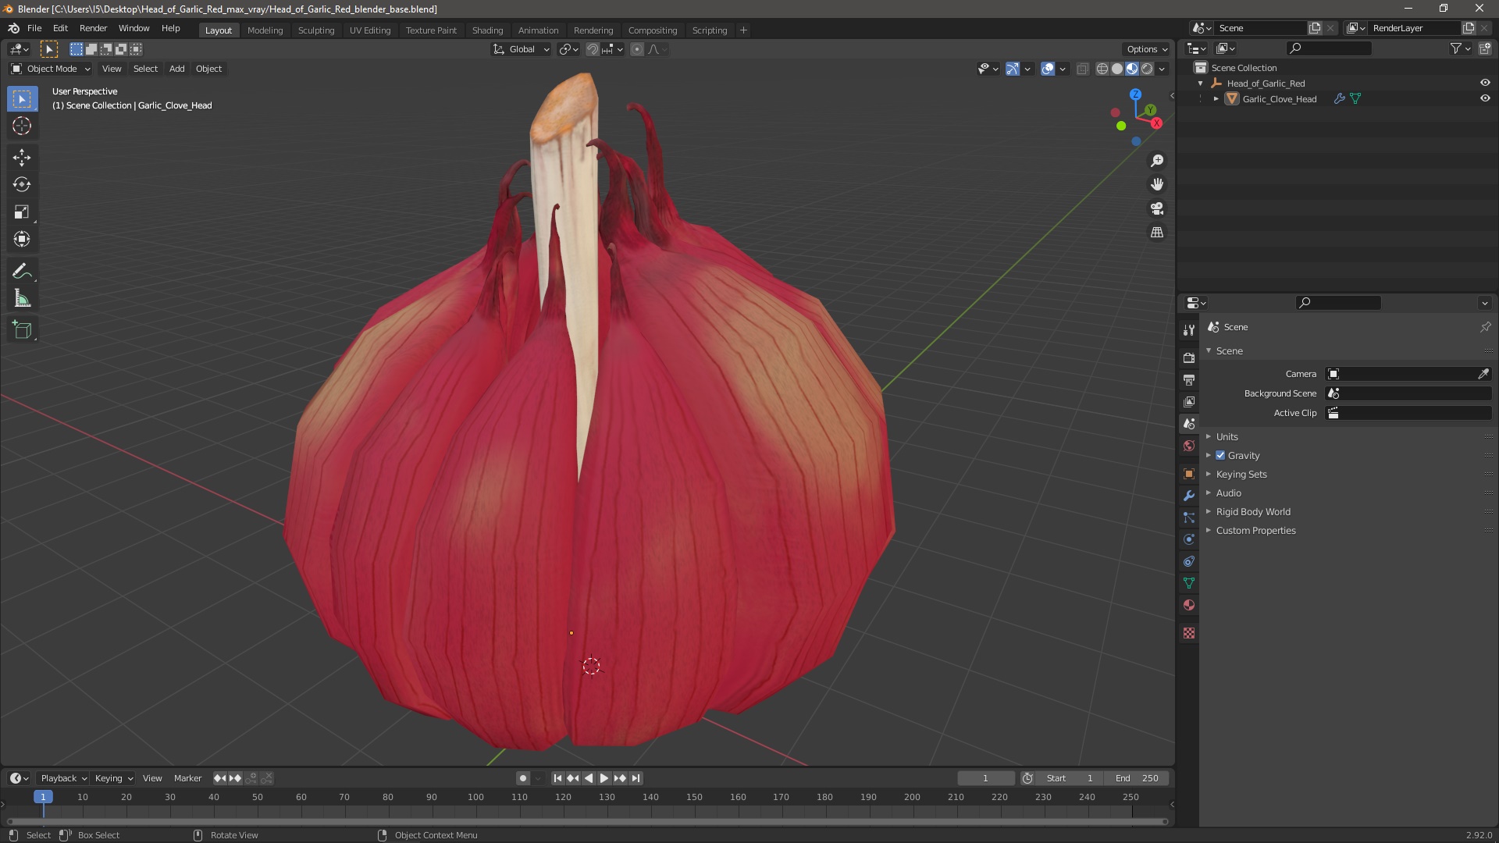The image size is (1499, 843).
Task: Click the End frame field
Action: (x=1137, y=778)
